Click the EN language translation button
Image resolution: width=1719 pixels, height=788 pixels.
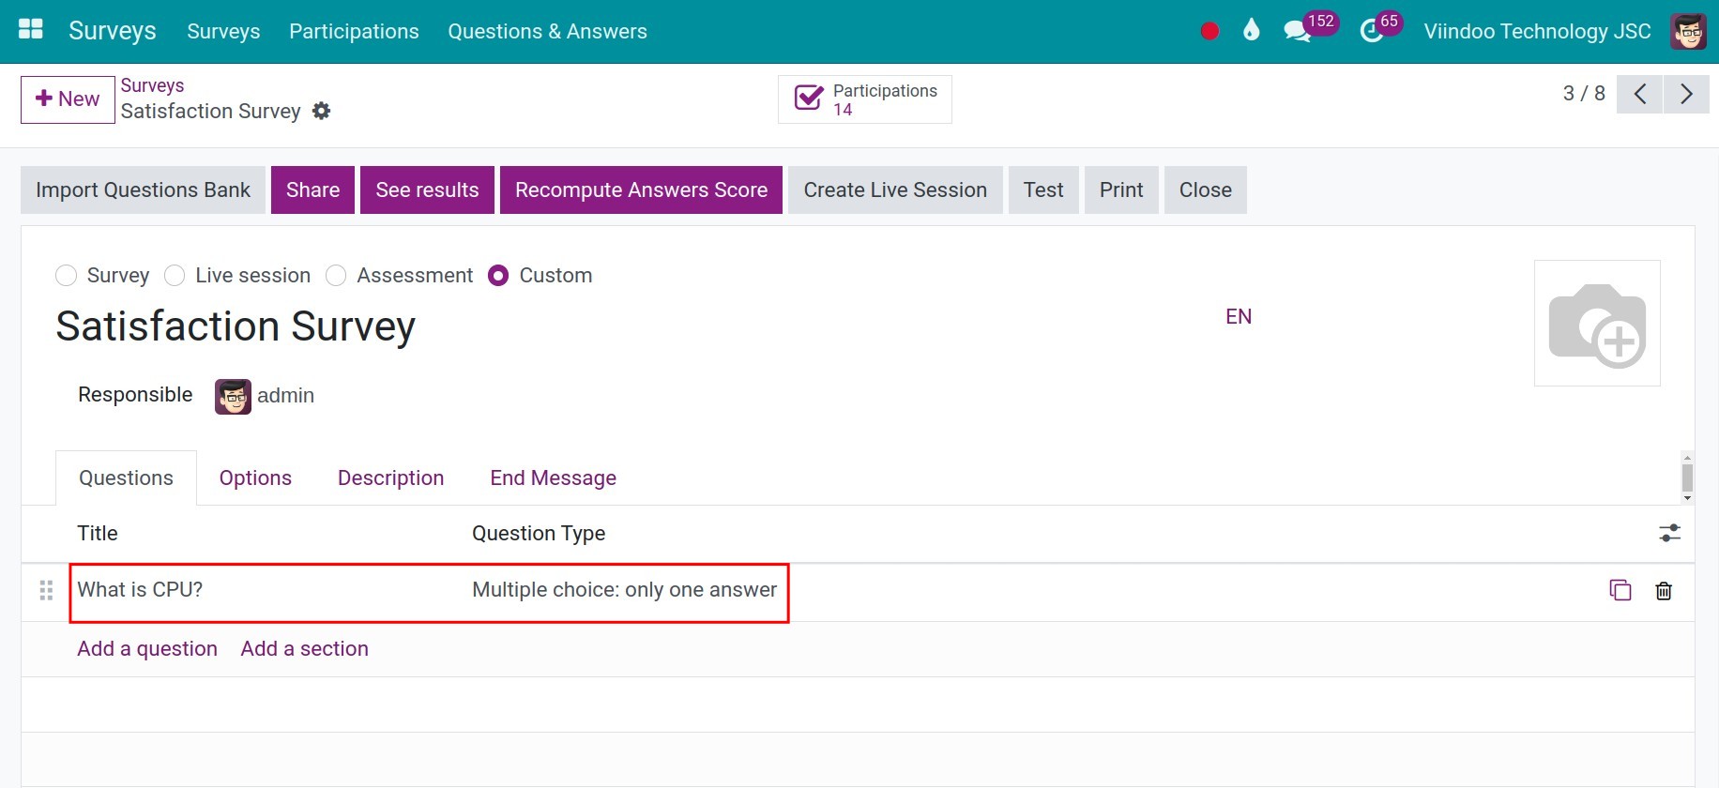(1239, 317)
